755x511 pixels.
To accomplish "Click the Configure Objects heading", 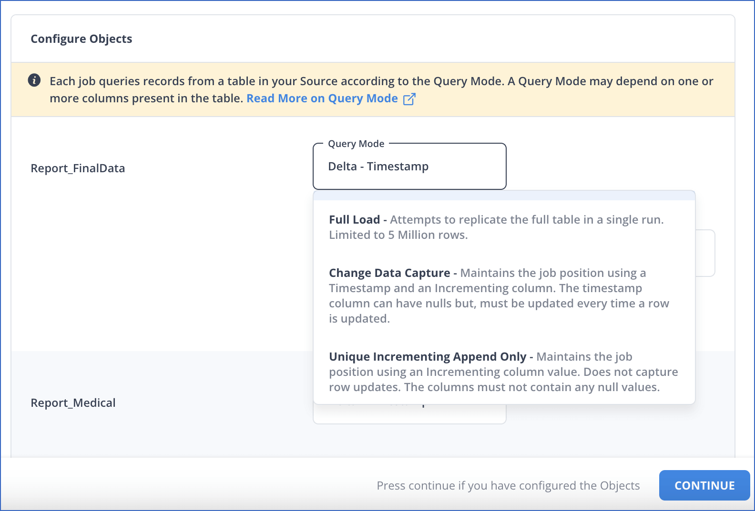I will [82, 39].
